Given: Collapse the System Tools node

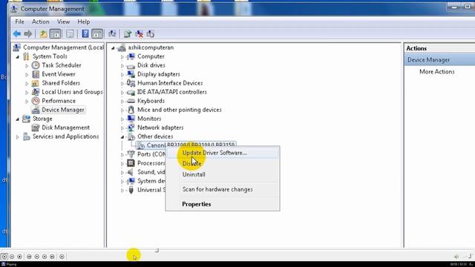Looking at the screenshot, I should point(18,56).
